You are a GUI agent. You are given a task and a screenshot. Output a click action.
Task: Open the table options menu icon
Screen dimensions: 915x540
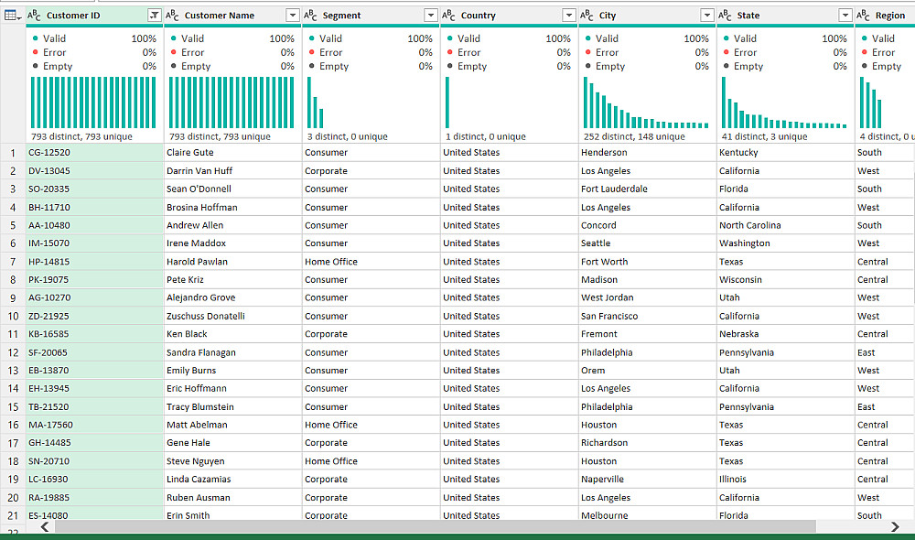[x=13, y=16]
